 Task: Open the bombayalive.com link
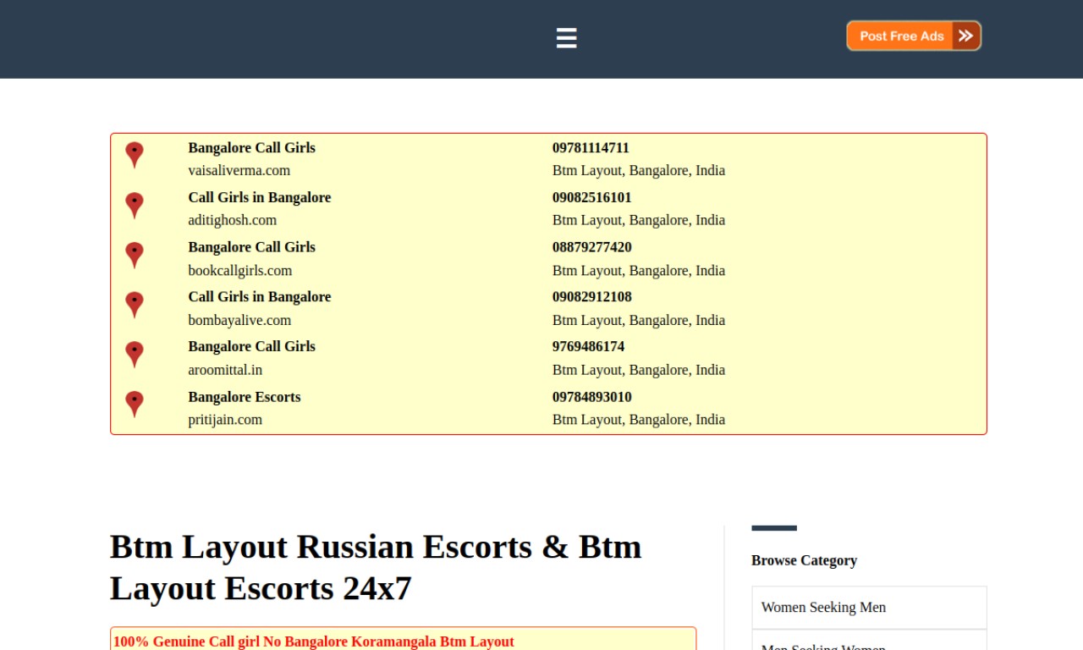point(239,320)
